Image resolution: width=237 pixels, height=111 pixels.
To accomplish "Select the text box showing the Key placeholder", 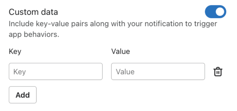I will click(56, 72).
